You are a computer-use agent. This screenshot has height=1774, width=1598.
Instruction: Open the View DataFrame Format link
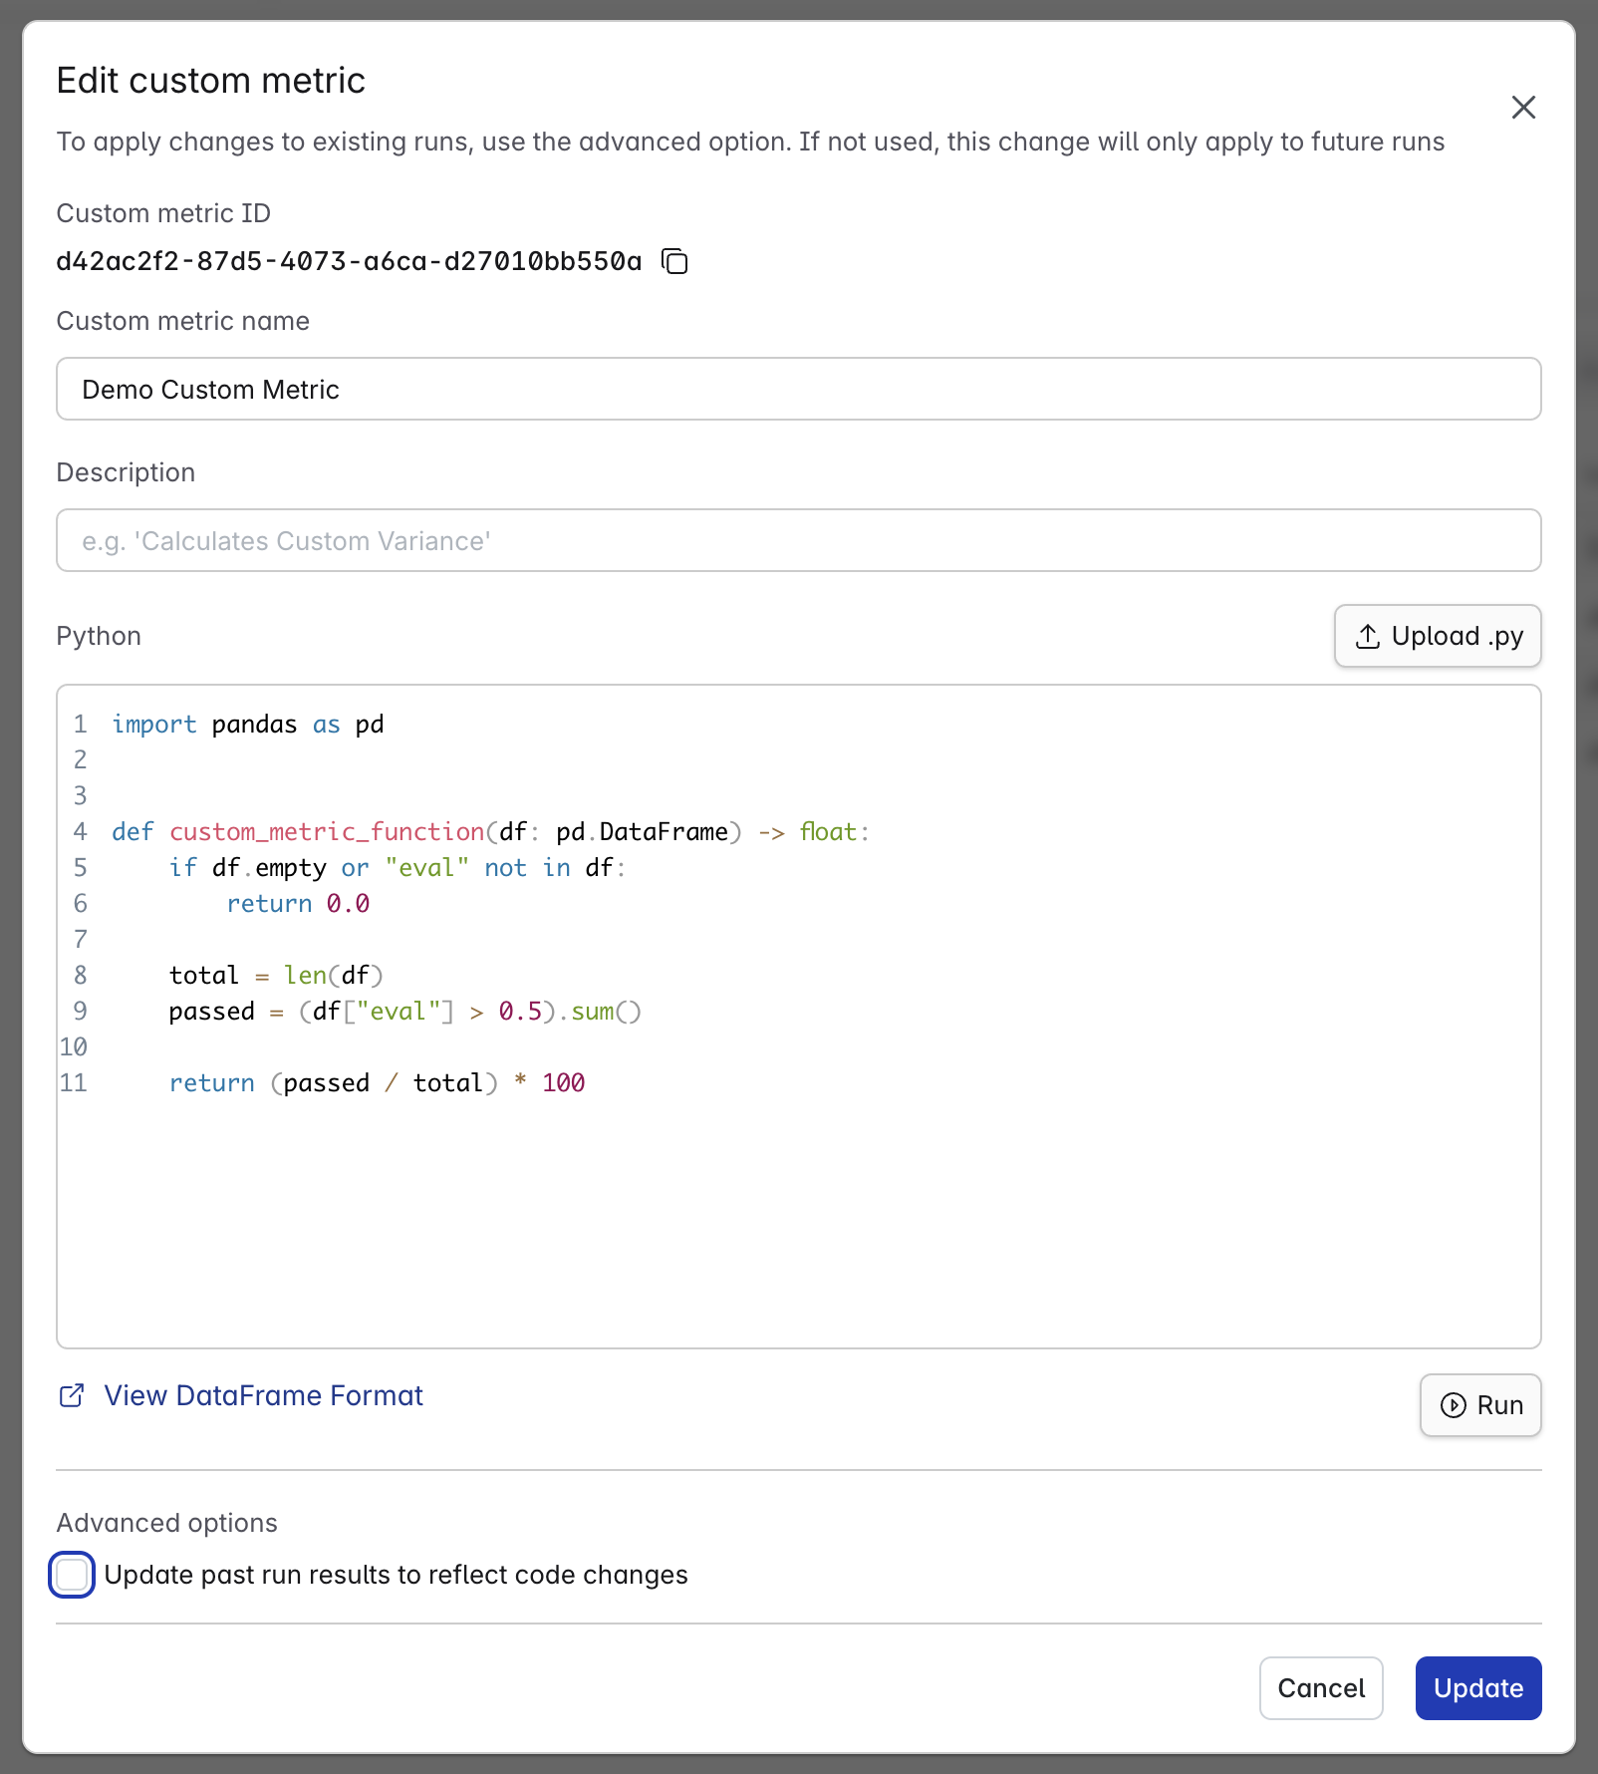pos(263,1395)
